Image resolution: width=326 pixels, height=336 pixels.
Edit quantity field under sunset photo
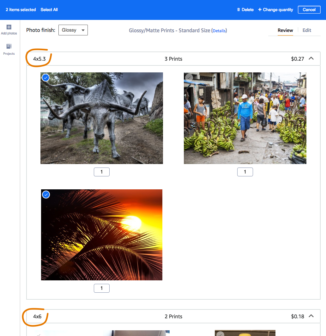tap(102, 288)
